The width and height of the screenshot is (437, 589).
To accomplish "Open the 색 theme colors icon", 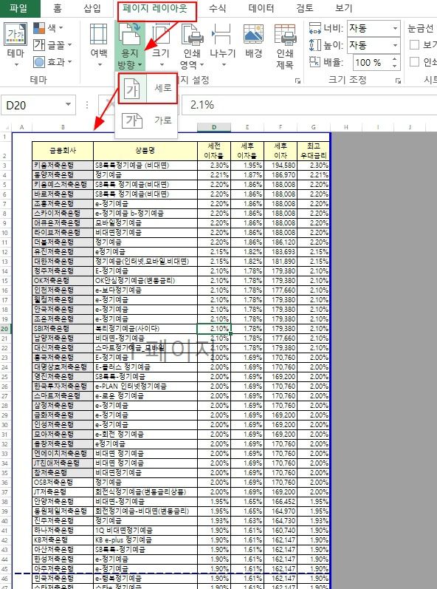I will click(39, 28).
